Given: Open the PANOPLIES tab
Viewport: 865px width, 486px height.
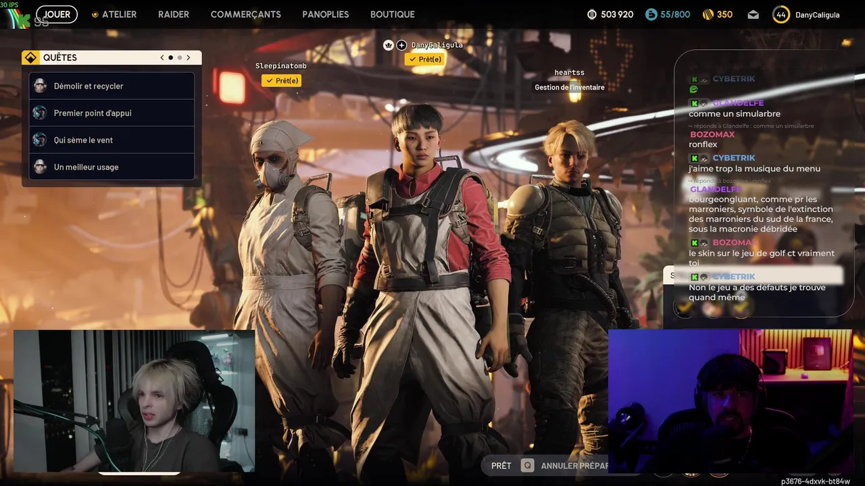Looking at the screenshot, I should point(326,14).
